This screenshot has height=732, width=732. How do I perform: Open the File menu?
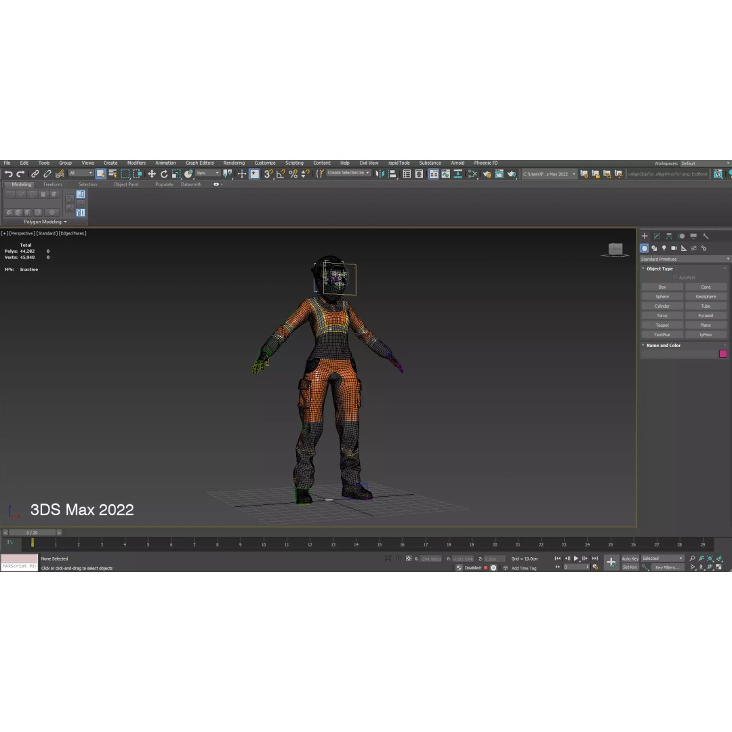coord(7,163)
